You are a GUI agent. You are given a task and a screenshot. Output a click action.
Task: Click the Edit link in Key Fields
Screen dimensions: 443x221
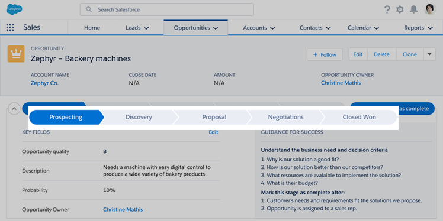click(213, 132)
